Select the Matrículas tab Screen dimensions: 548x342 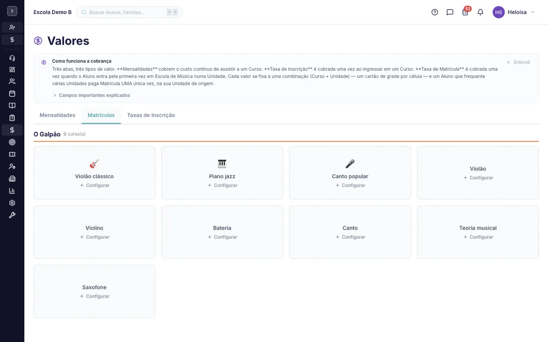pyautogui.click(x=101, y=115)
